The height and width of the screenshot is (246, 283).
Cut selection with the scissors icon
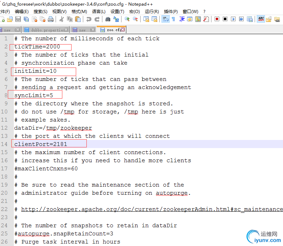coord(62,19)
